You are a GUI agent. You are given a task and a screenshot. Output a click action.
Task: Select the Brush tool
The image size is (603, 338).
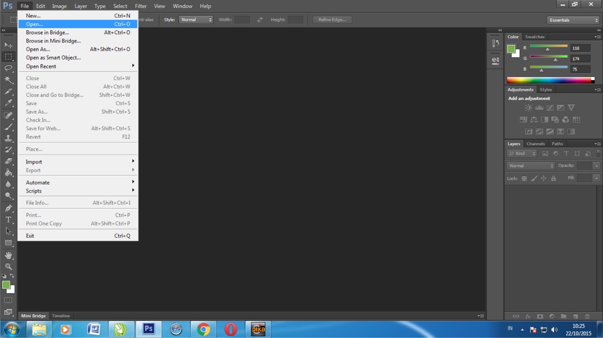tap(8, 127)
